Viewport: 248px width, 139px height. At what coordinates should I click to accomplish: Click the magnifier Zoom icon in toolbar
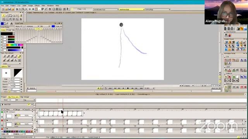tap(23, 9)
